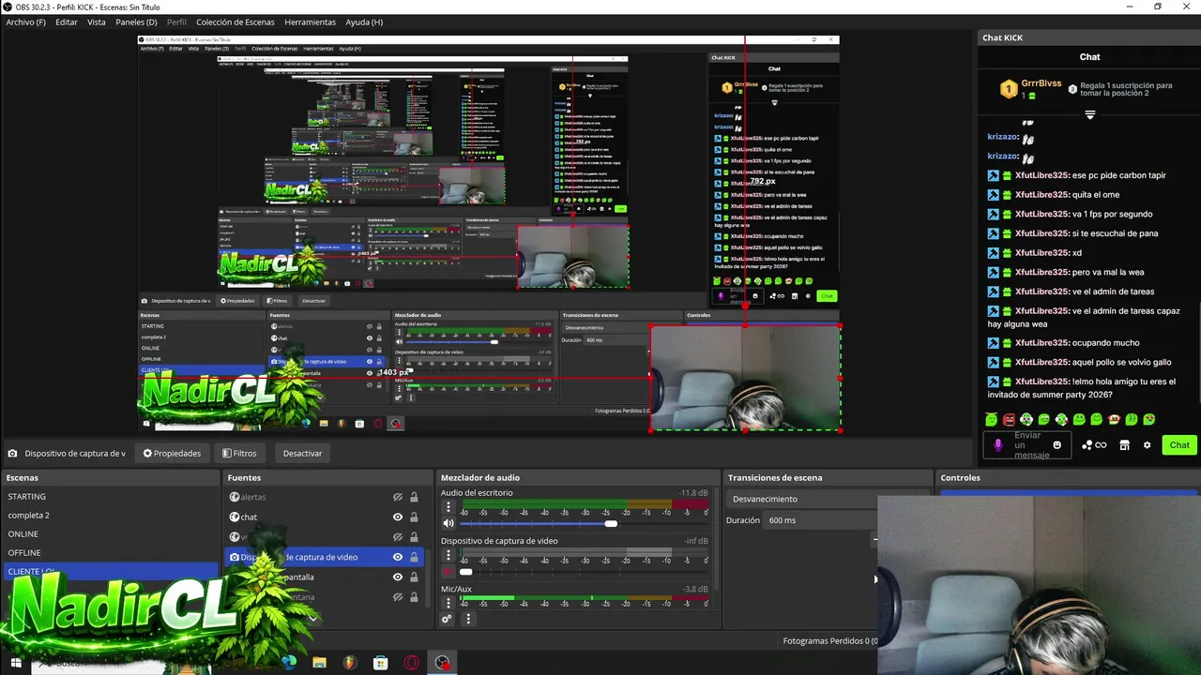Image resolution: width=1201 pixels, height=675 pixels.
Task: Open Microsoft Store from the taskbar
Action: click(381, 663)
